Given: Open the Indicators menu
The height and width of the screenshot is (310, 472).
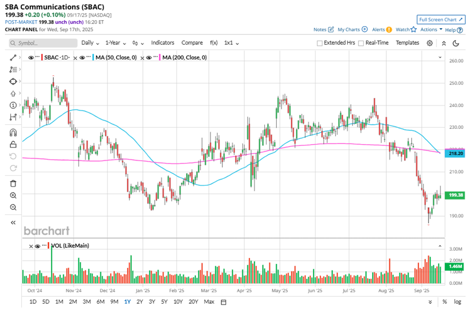Looking at the screenshot, I should [x=163, y=43].
